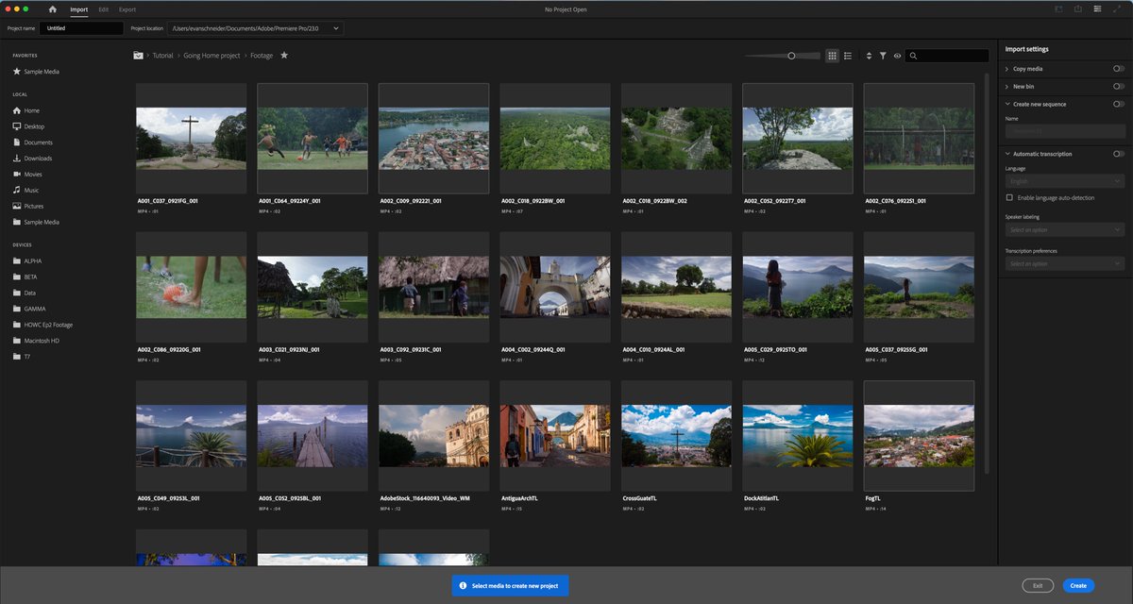Enable Create new sequence switch

pyautogui.click(x=1119, y=104)
